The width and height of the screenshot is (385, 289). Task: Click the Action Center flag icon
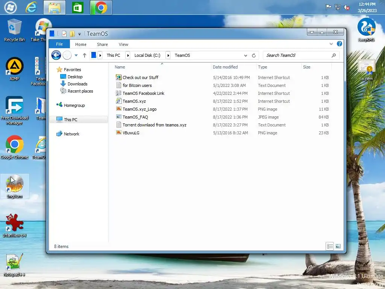tap(328, 7)
